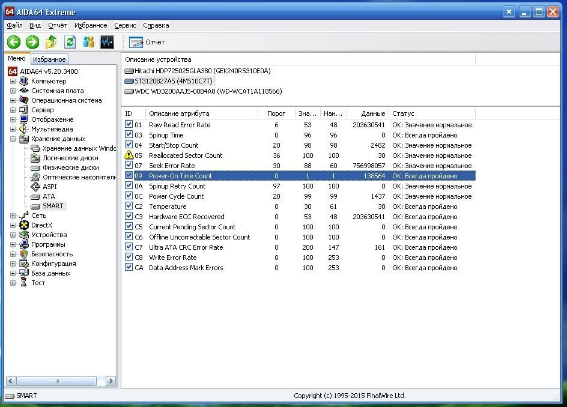Click the База данных database icon

pos(24,273)
